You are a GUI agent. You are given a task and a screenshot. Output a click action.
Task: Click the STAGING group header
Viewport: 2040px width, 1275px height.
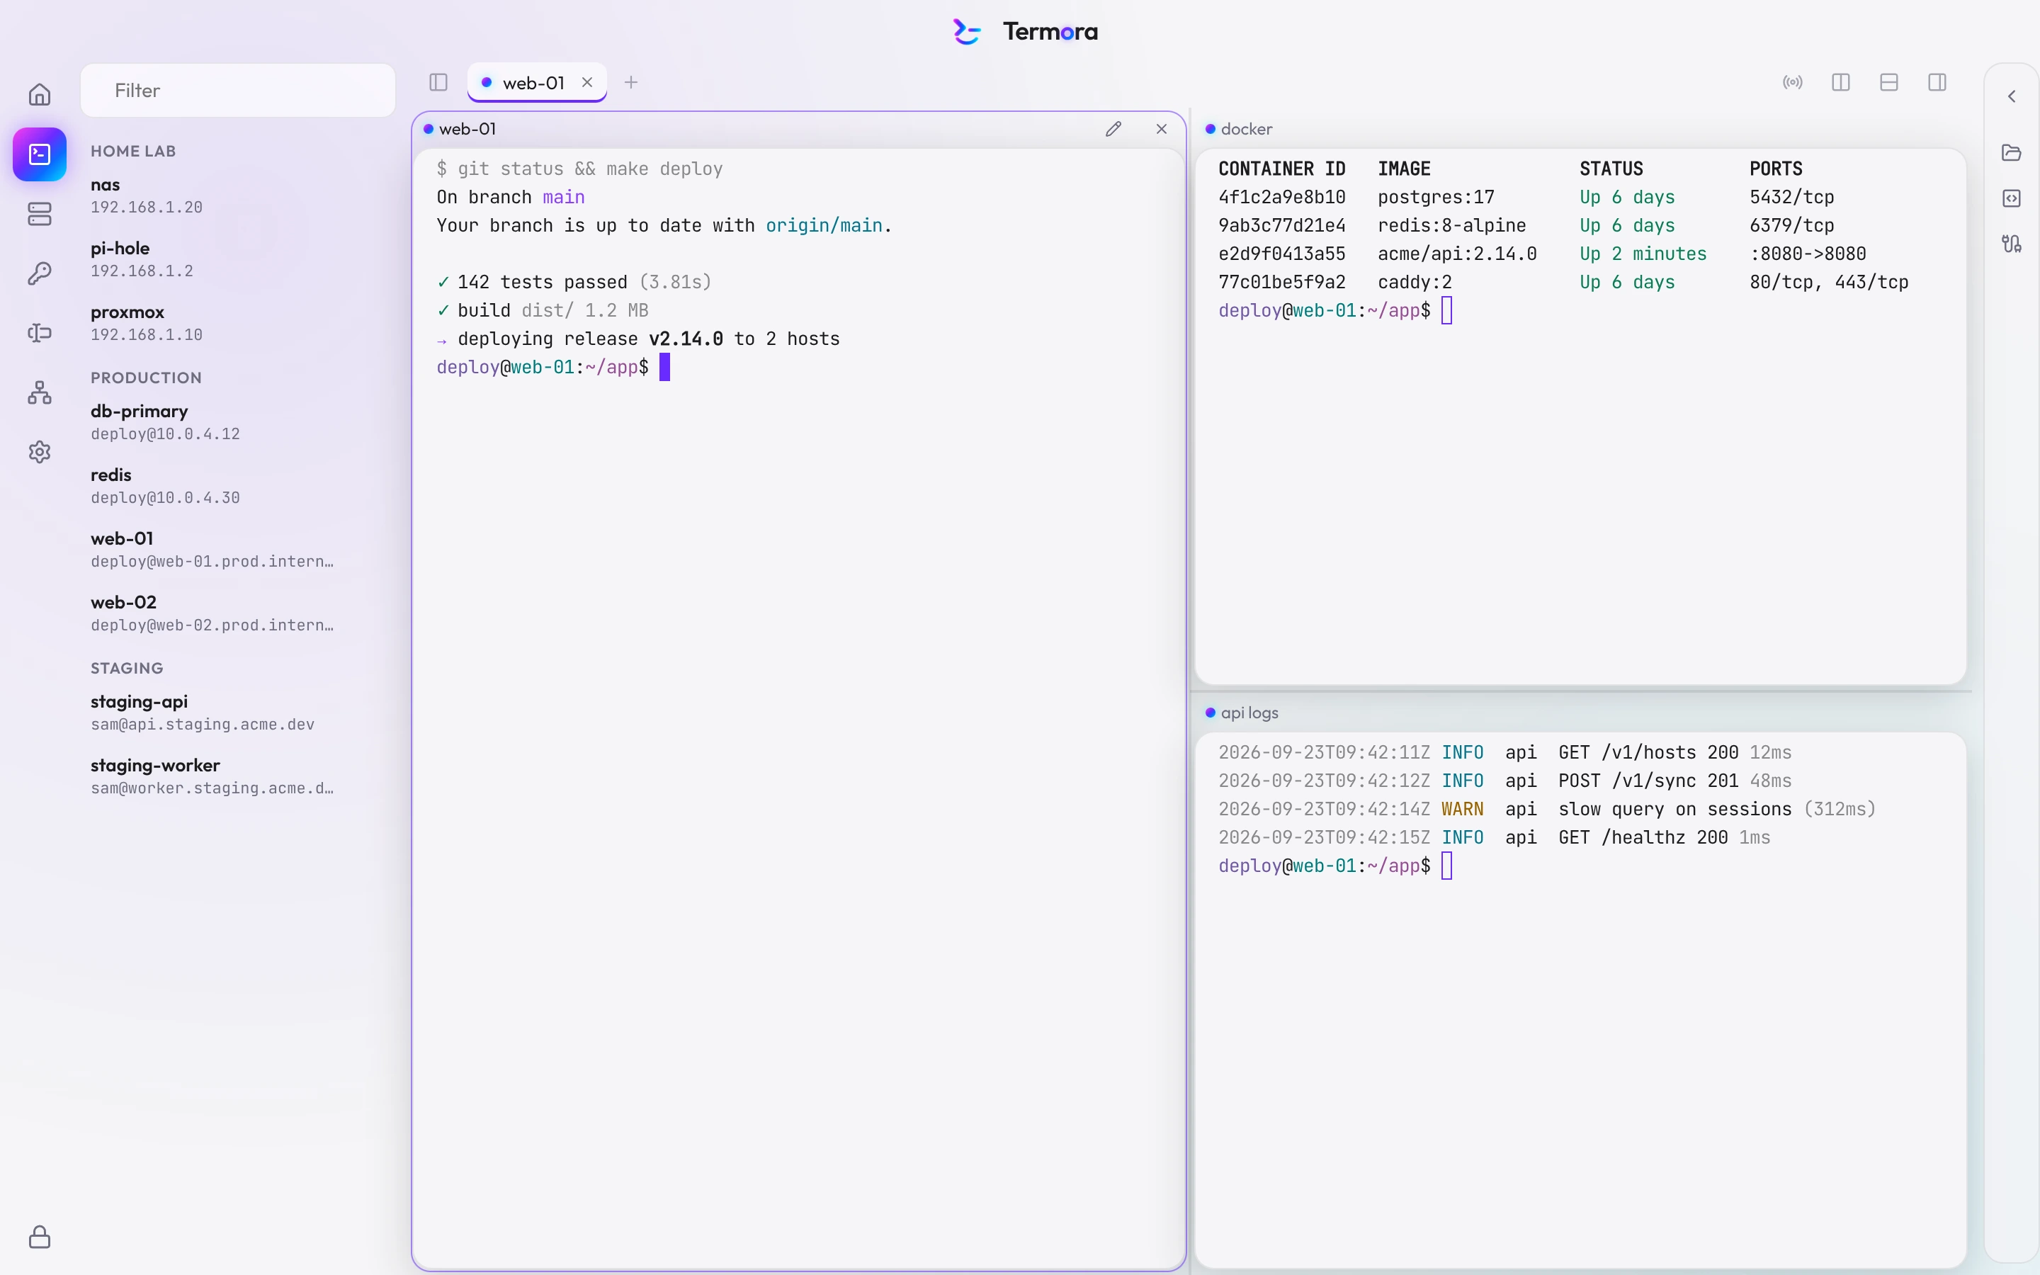click(127, 668)
